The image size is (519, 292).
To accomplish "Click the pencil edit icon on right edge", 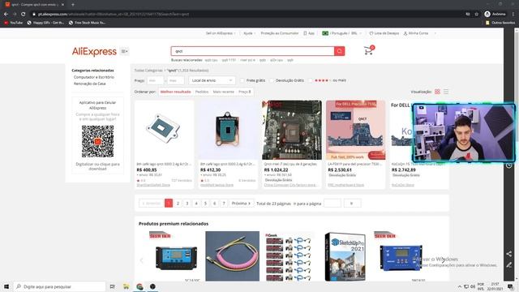I will point(508,265).
